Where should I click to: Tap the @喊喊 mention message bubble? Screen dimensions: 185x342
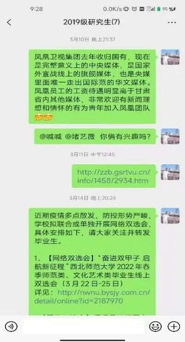[95, 136]
